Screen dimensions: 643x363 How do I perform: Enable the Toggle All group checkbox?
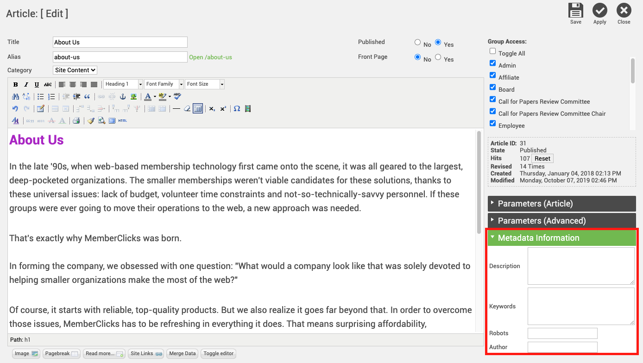point(492,51)
